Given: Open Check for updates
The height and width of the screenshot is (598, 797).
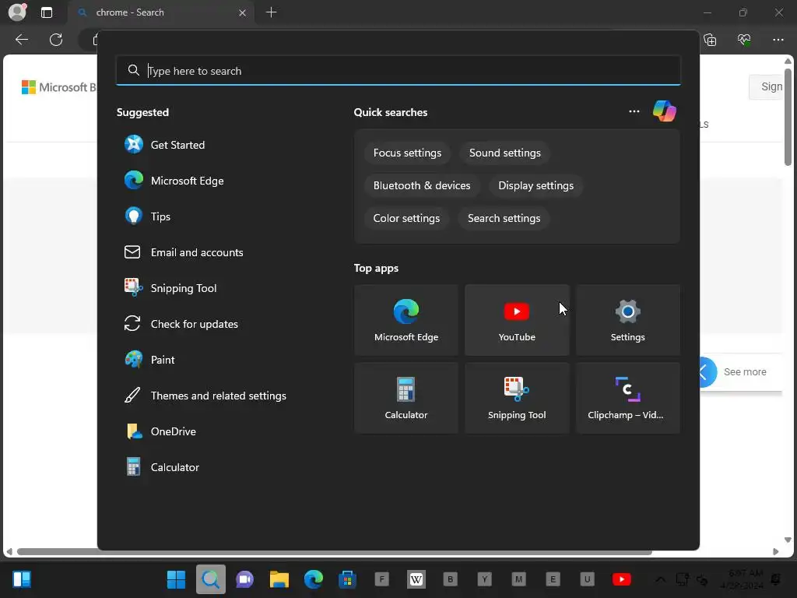Looking at the screenshot, I should click(181, 324).
